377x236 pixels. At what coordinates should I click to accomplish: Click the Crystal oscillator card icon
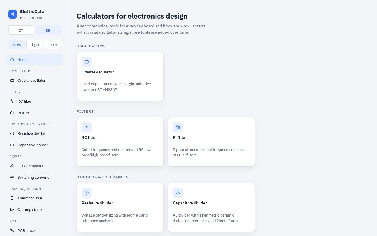tap(87, 62)
